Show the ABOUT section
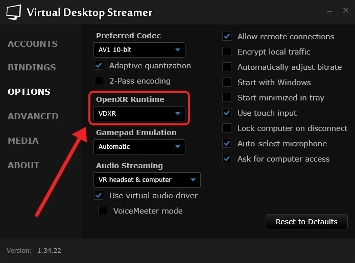 pyautogui.click(x=23, y=165)
